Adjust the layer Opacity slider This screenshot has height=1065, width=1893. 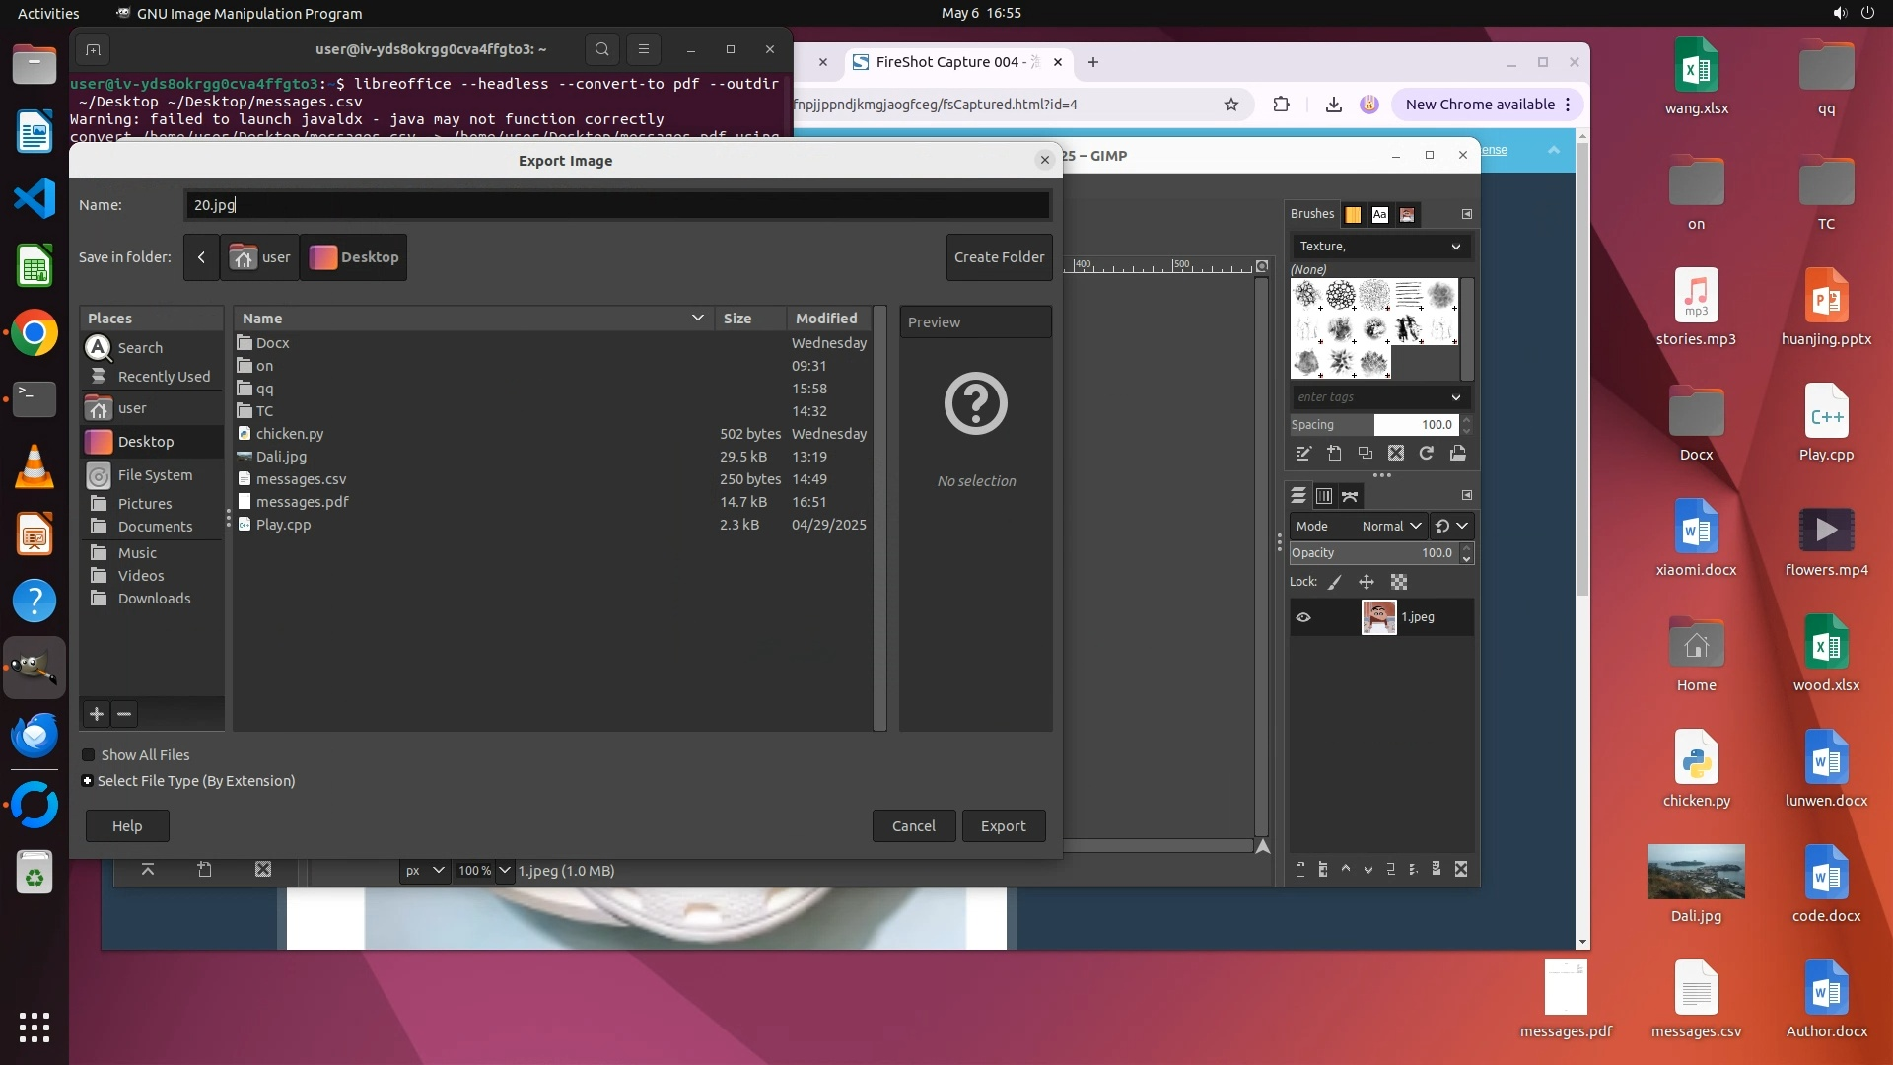click(1372, 553)
